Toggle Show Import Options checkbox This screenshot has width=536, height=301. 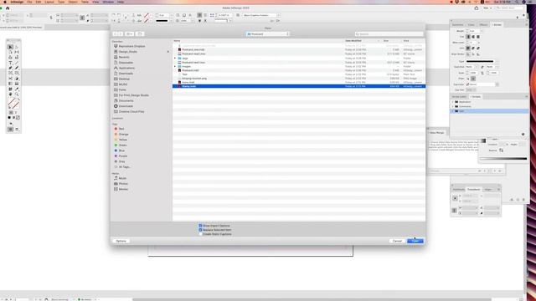(200, 226)
